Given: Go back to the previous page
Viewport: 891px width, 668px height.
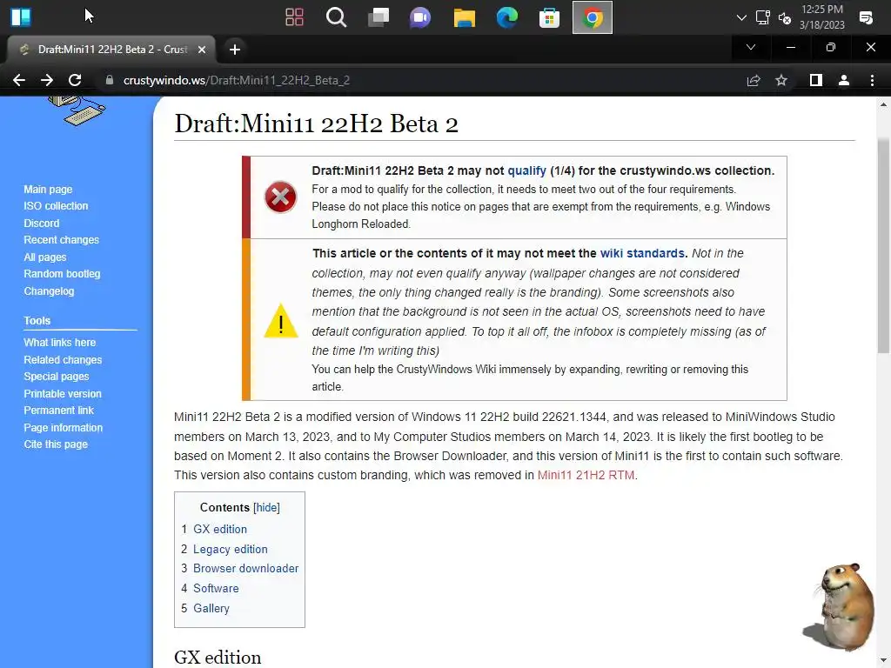Looking at the screenshot, I should (x=19, y=80).
